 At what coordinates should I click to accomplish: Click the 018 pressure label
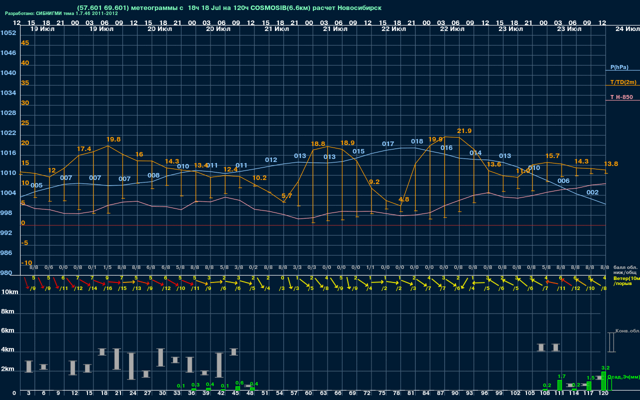point(417,142)
